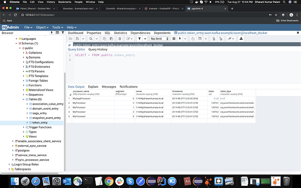The width and height of the screenshot is (301, 188).
Task: Click the Commit transaction toolbar icon
Action: pos(214,39)
